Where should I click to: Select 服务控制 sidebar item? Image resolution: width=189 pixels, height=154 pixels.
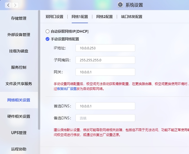point(19,67)
